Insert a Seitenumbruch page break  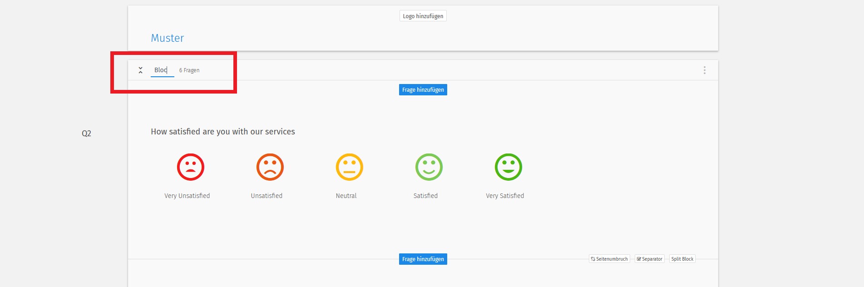(x=609, y=259)
